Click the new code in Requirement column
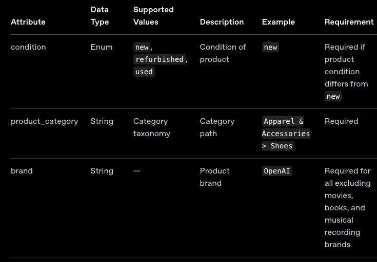This screenshot has width=377, height=262. pos(333,96)
